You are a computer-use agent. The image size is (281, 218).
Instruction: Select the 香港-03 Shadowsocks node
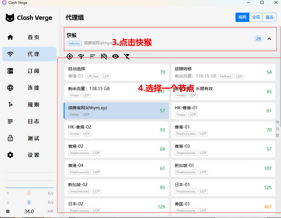[x=223, y=149]
